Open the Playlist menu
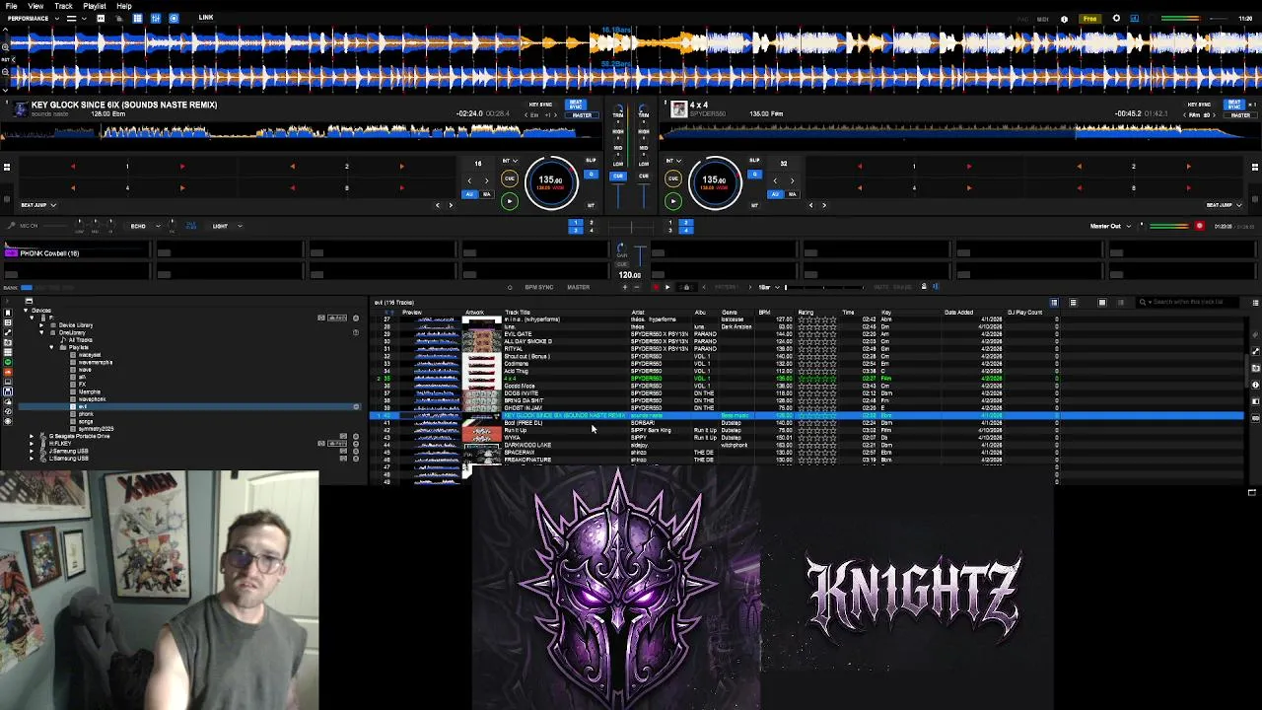Viewport: 1262px width, 710px height. 95,6
